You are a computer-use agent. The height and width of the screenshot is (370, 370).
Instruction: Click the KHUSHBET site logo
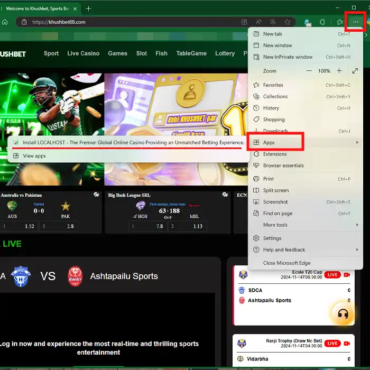[x=13, y=54]
